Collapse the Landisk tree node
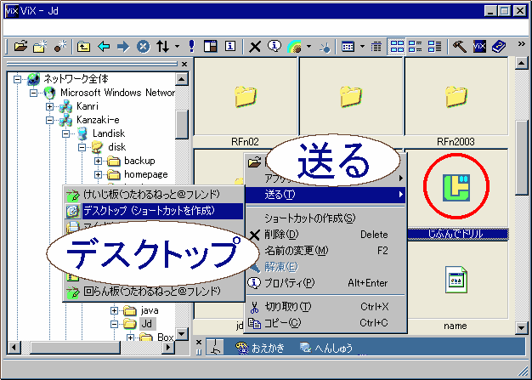This screenshot has height=380, width=532. (66, 133)
